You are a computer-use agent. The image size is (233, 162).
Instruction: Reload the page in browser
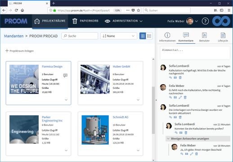pyautogui.click(x=16, y=10)
